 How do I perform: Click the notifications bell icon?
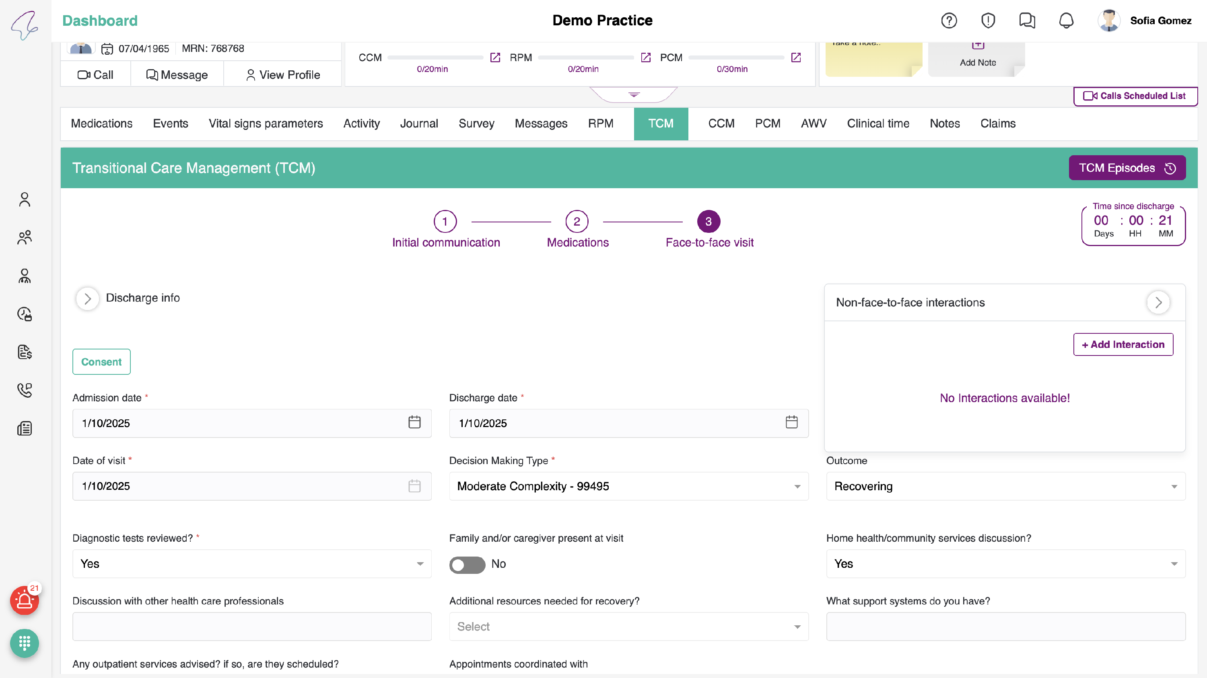(1066, 21)
